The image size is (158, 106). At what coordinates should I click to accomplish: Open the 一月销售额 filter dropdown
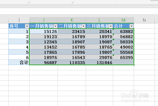pos(56,26)
